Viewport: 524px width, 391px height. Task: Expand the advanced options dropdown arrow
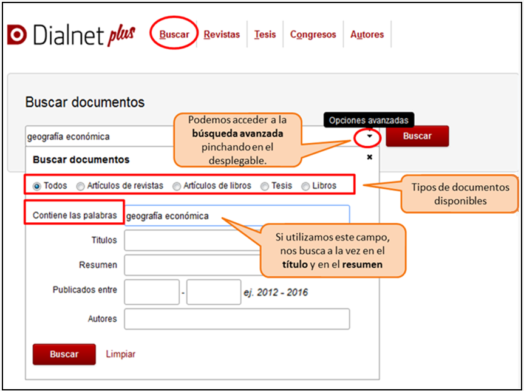(x=369, y=137)
